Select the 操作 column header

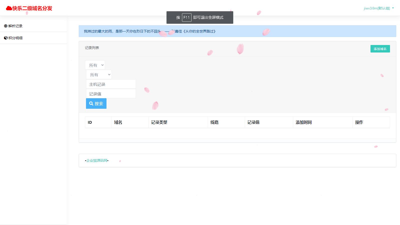[359, 122]
